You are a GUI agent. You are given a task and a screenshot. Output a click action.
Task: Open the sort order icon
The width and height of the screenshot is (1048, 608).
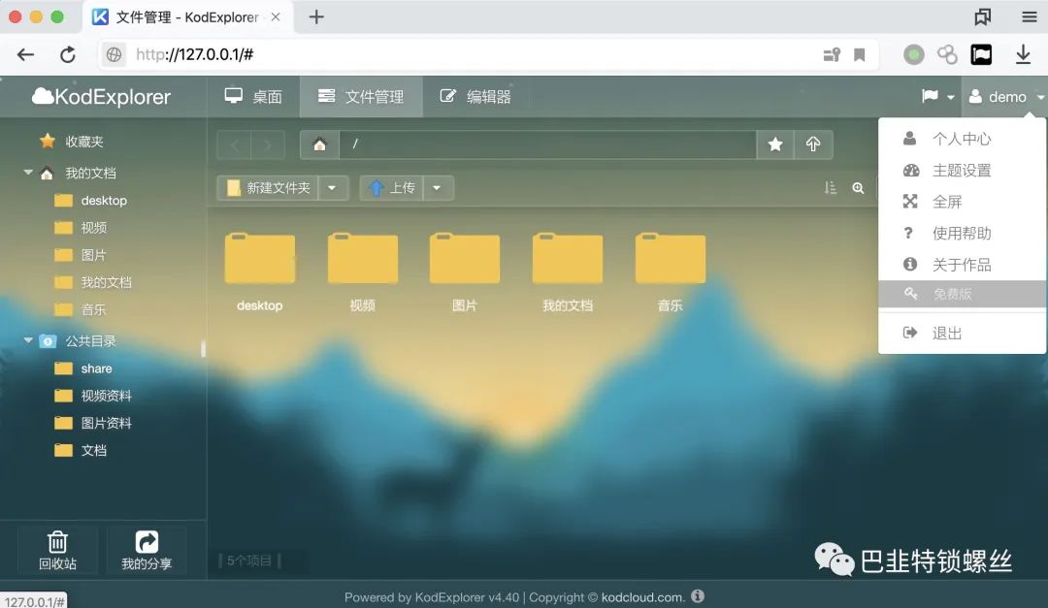(830, 188)
